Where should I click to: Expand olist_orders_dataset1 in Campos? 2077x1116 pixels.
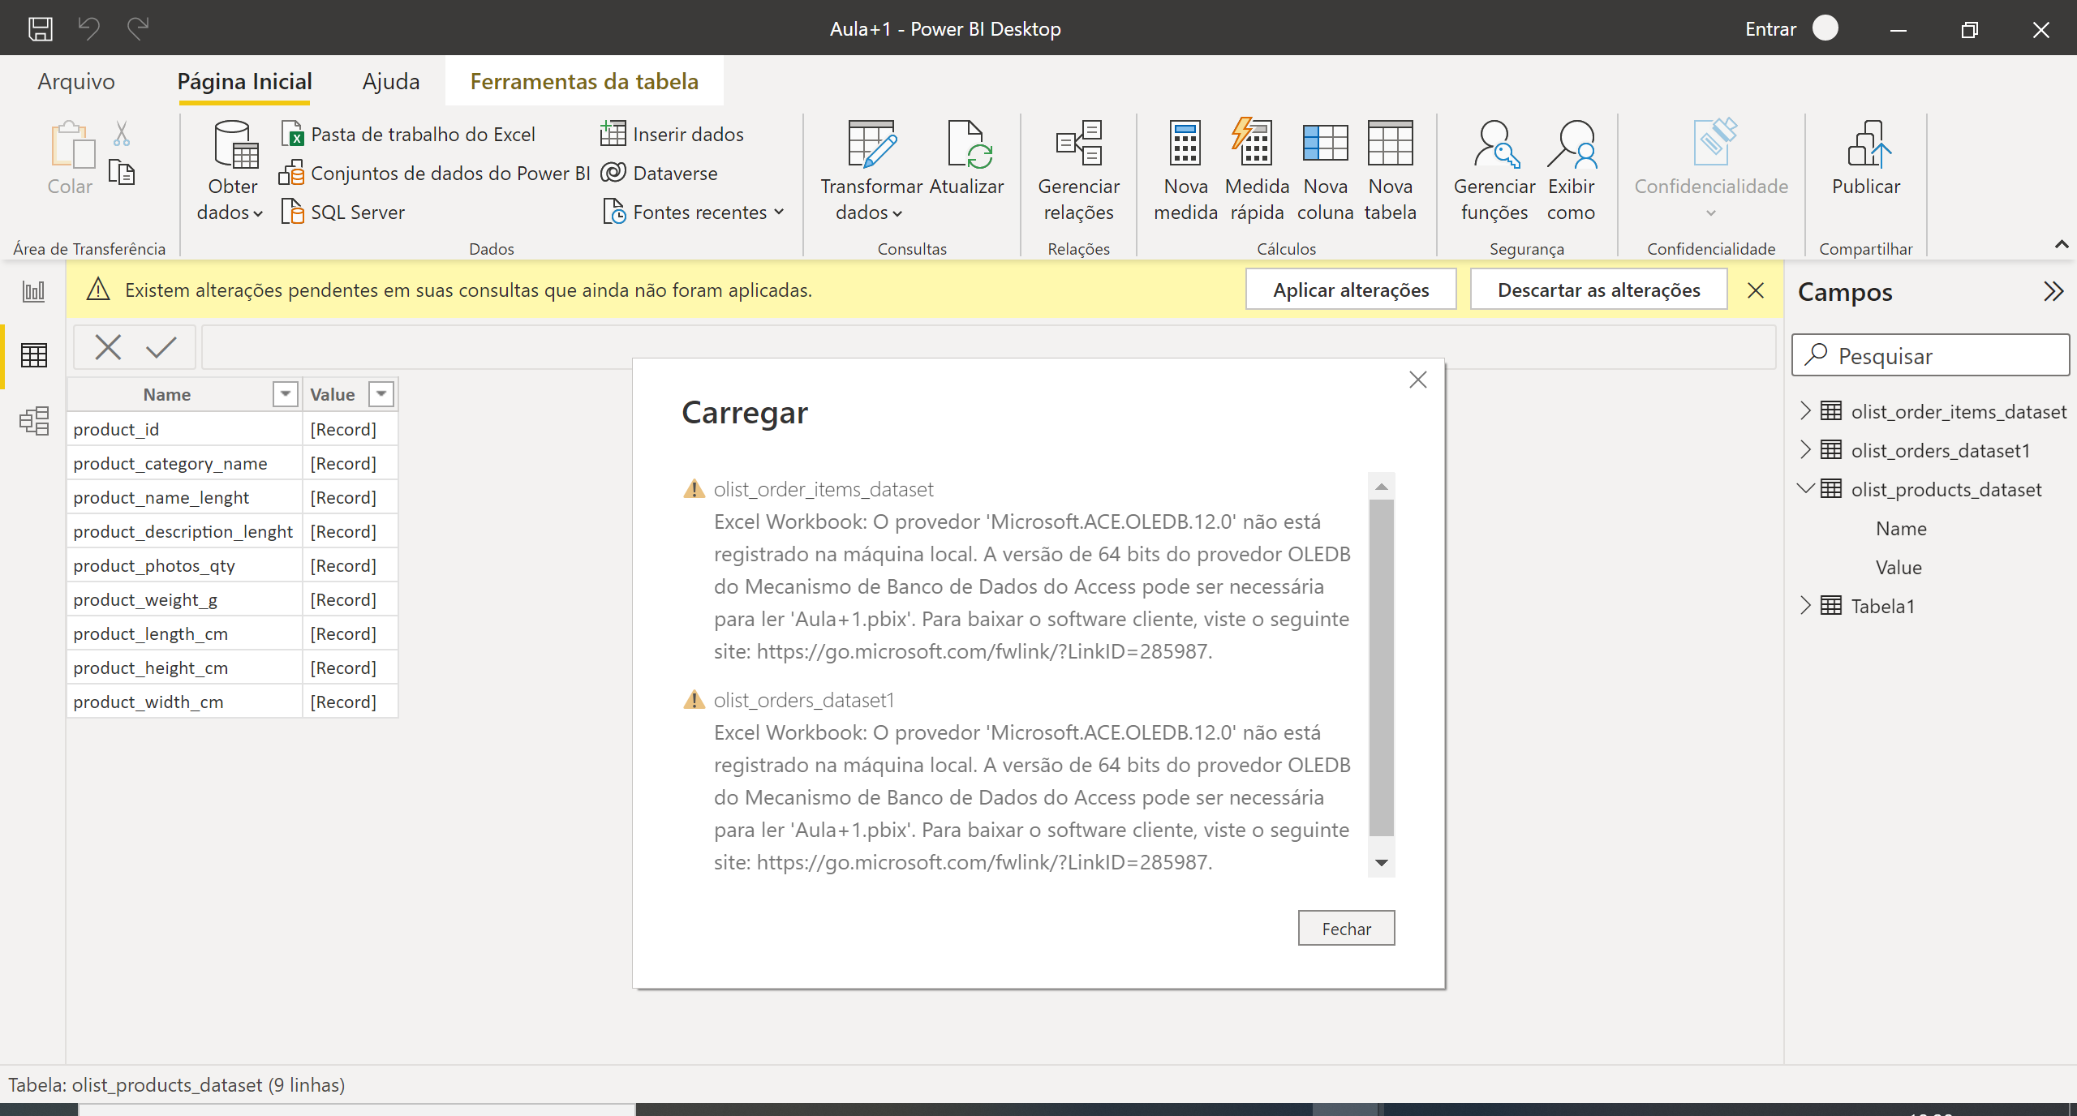(1805, 449)
